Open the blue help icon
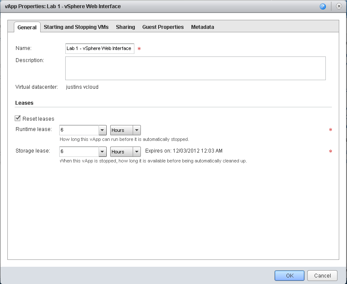Viewport: 347px width, 284px height. (323, 6)
